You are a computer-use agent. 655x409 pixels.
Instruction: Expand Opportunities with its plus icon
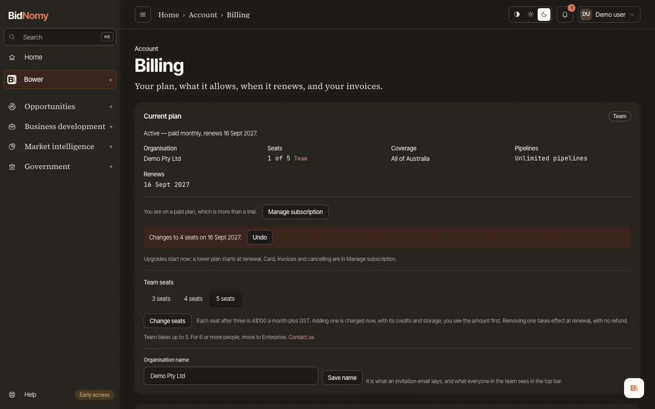click(x=111, y=107)
